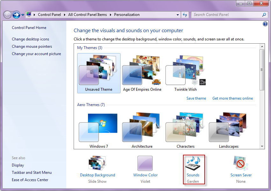This screenshot has height=191, width=271.
Task: Click the Screen Saver link text
Action: pos(241,175)
